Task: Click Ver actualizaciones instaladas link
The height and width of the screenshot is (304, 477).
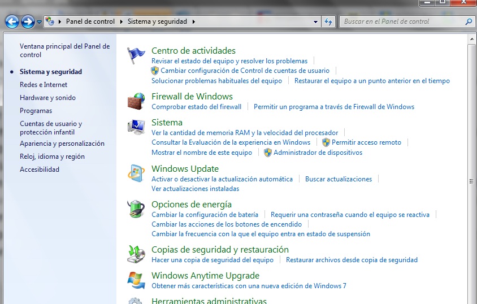Action: tap(196, 189)
